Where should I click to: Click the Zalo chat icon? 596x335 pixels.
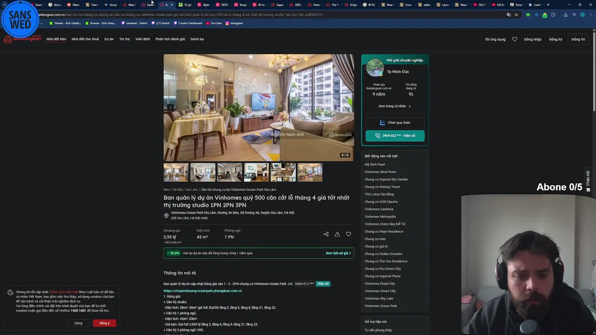pos(382,122)
